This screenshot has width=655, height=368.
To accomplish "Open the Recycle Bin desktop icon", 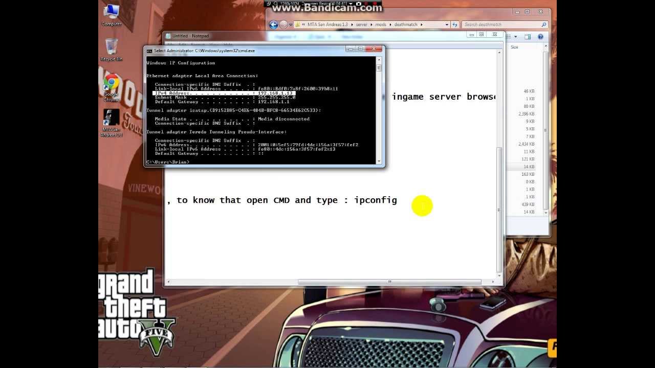I will [x=112, y=49].
